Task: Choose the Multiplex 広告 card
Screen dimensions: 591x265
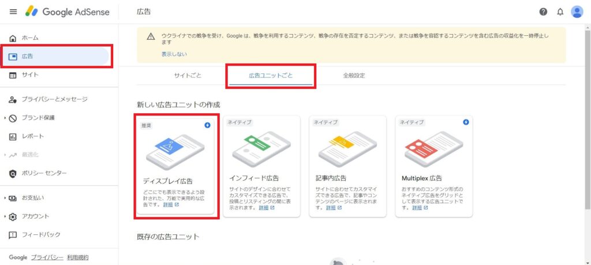Action: 434,166
